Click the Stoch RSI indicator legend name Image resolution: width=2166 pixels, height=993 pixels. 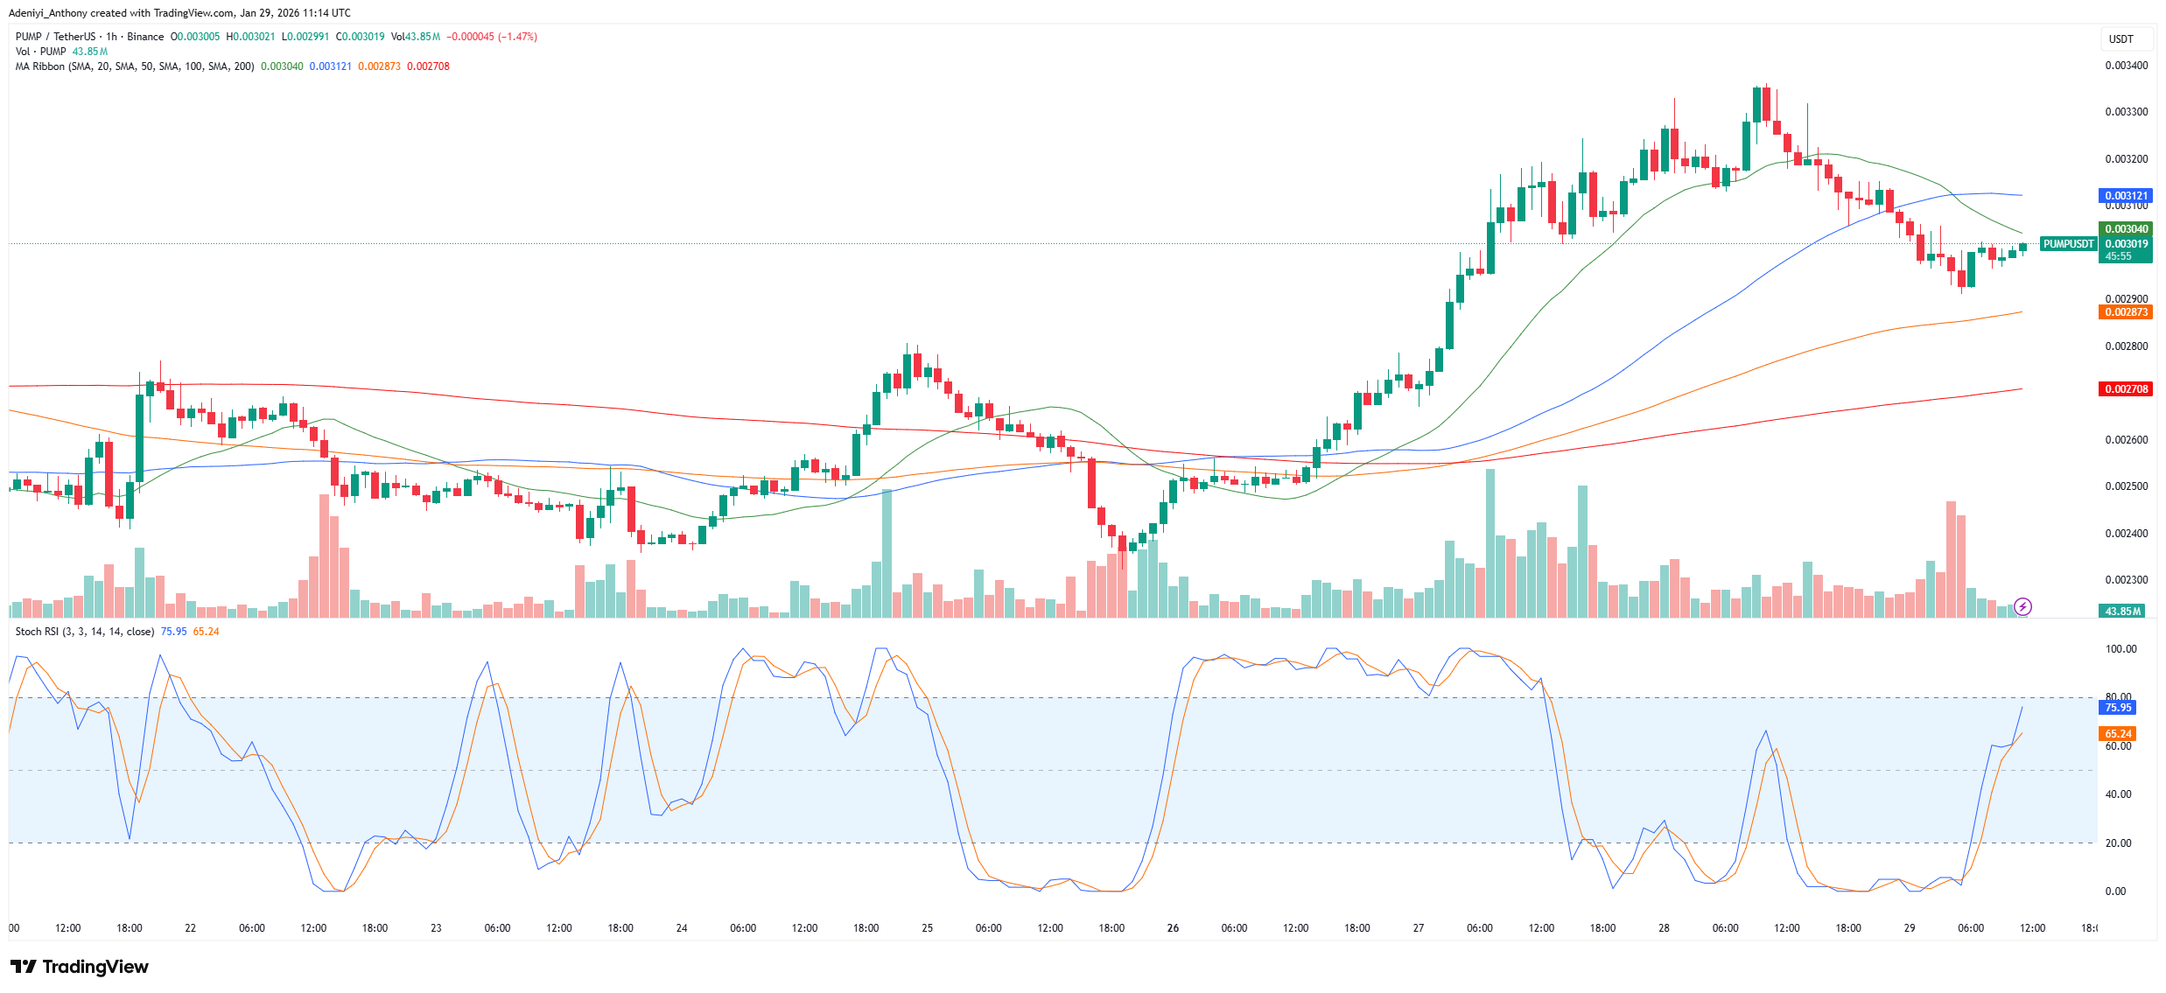tap(85, 632)
